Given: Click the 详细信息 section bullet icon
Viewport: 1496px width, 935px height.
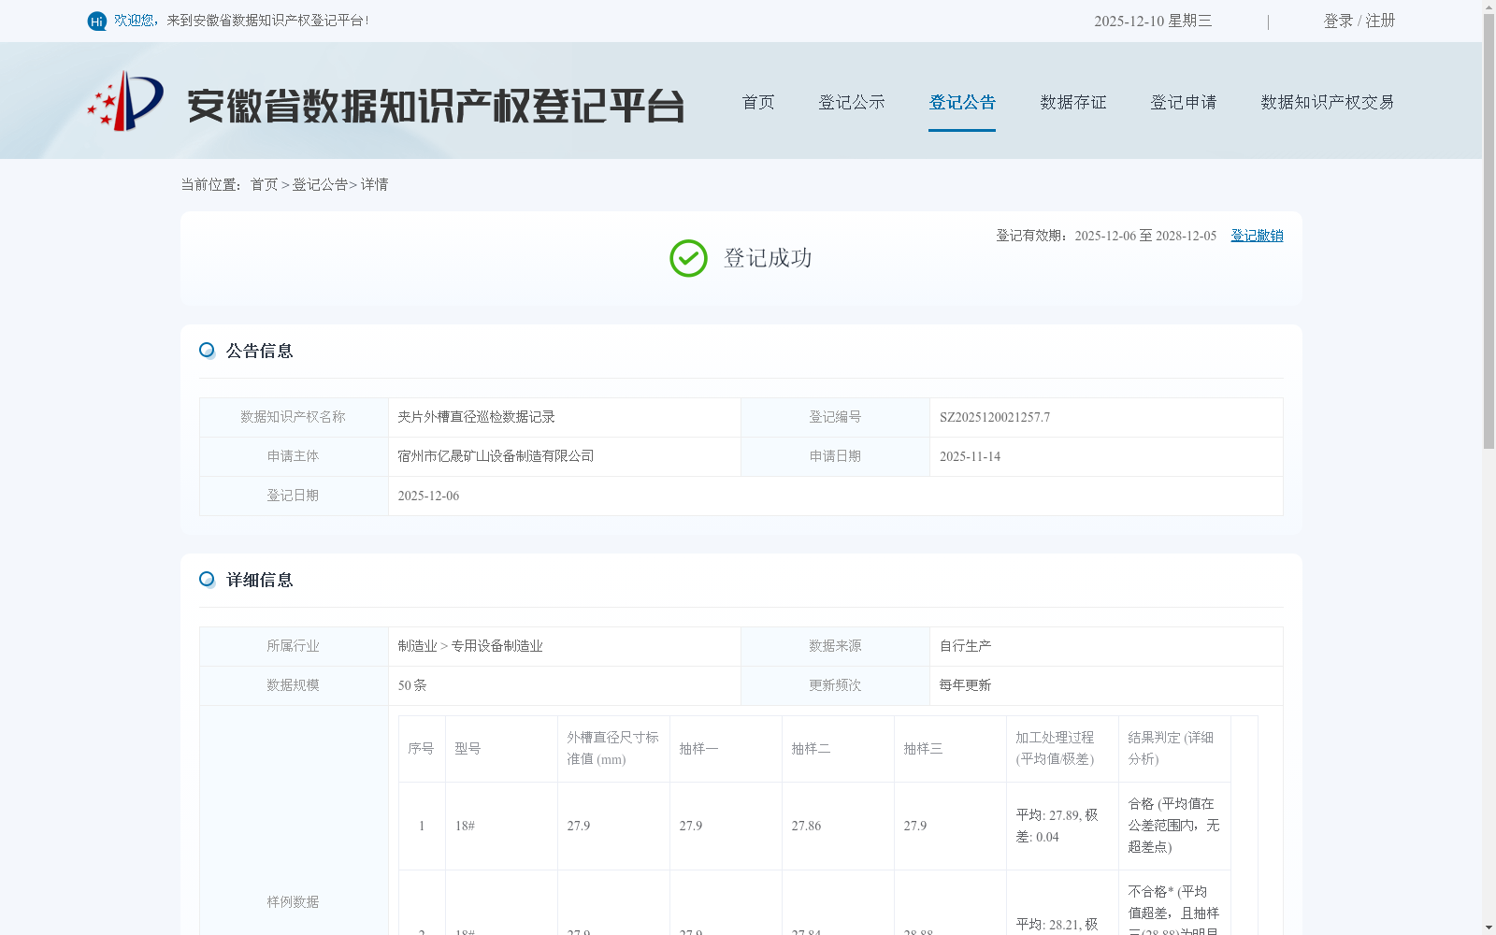Looking at the screenshot, I should tap(207, 580).
